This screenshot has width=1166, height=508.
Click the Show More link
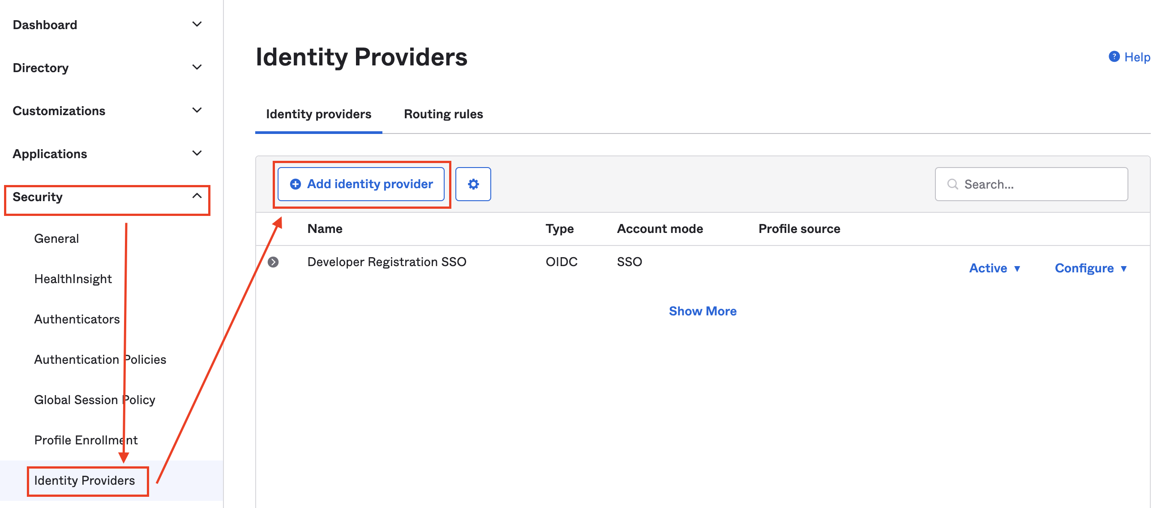703,311
